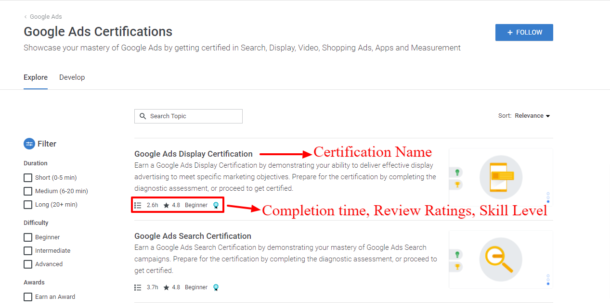Check the Medium (6-20 min) duration filter
The height and width of the screenshot is (308, 610).
click(x=28, y=191)
